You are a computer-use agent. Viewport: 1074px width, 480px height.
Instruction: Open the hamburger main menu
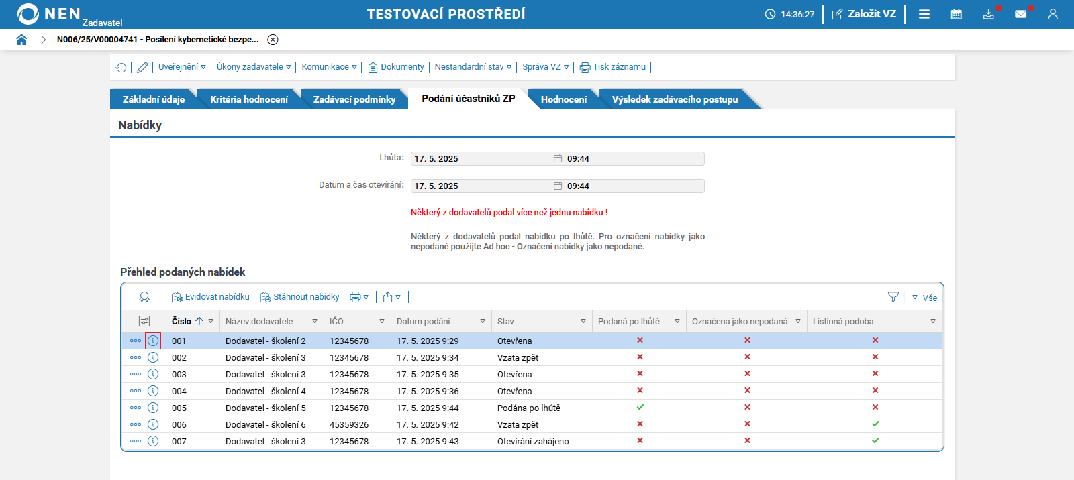pos(924,14)
